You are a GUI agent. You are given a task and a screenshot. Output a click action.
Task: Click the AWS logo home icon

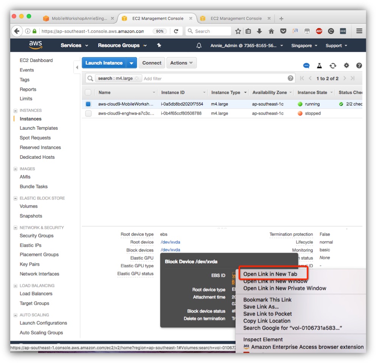pos(36,45)
